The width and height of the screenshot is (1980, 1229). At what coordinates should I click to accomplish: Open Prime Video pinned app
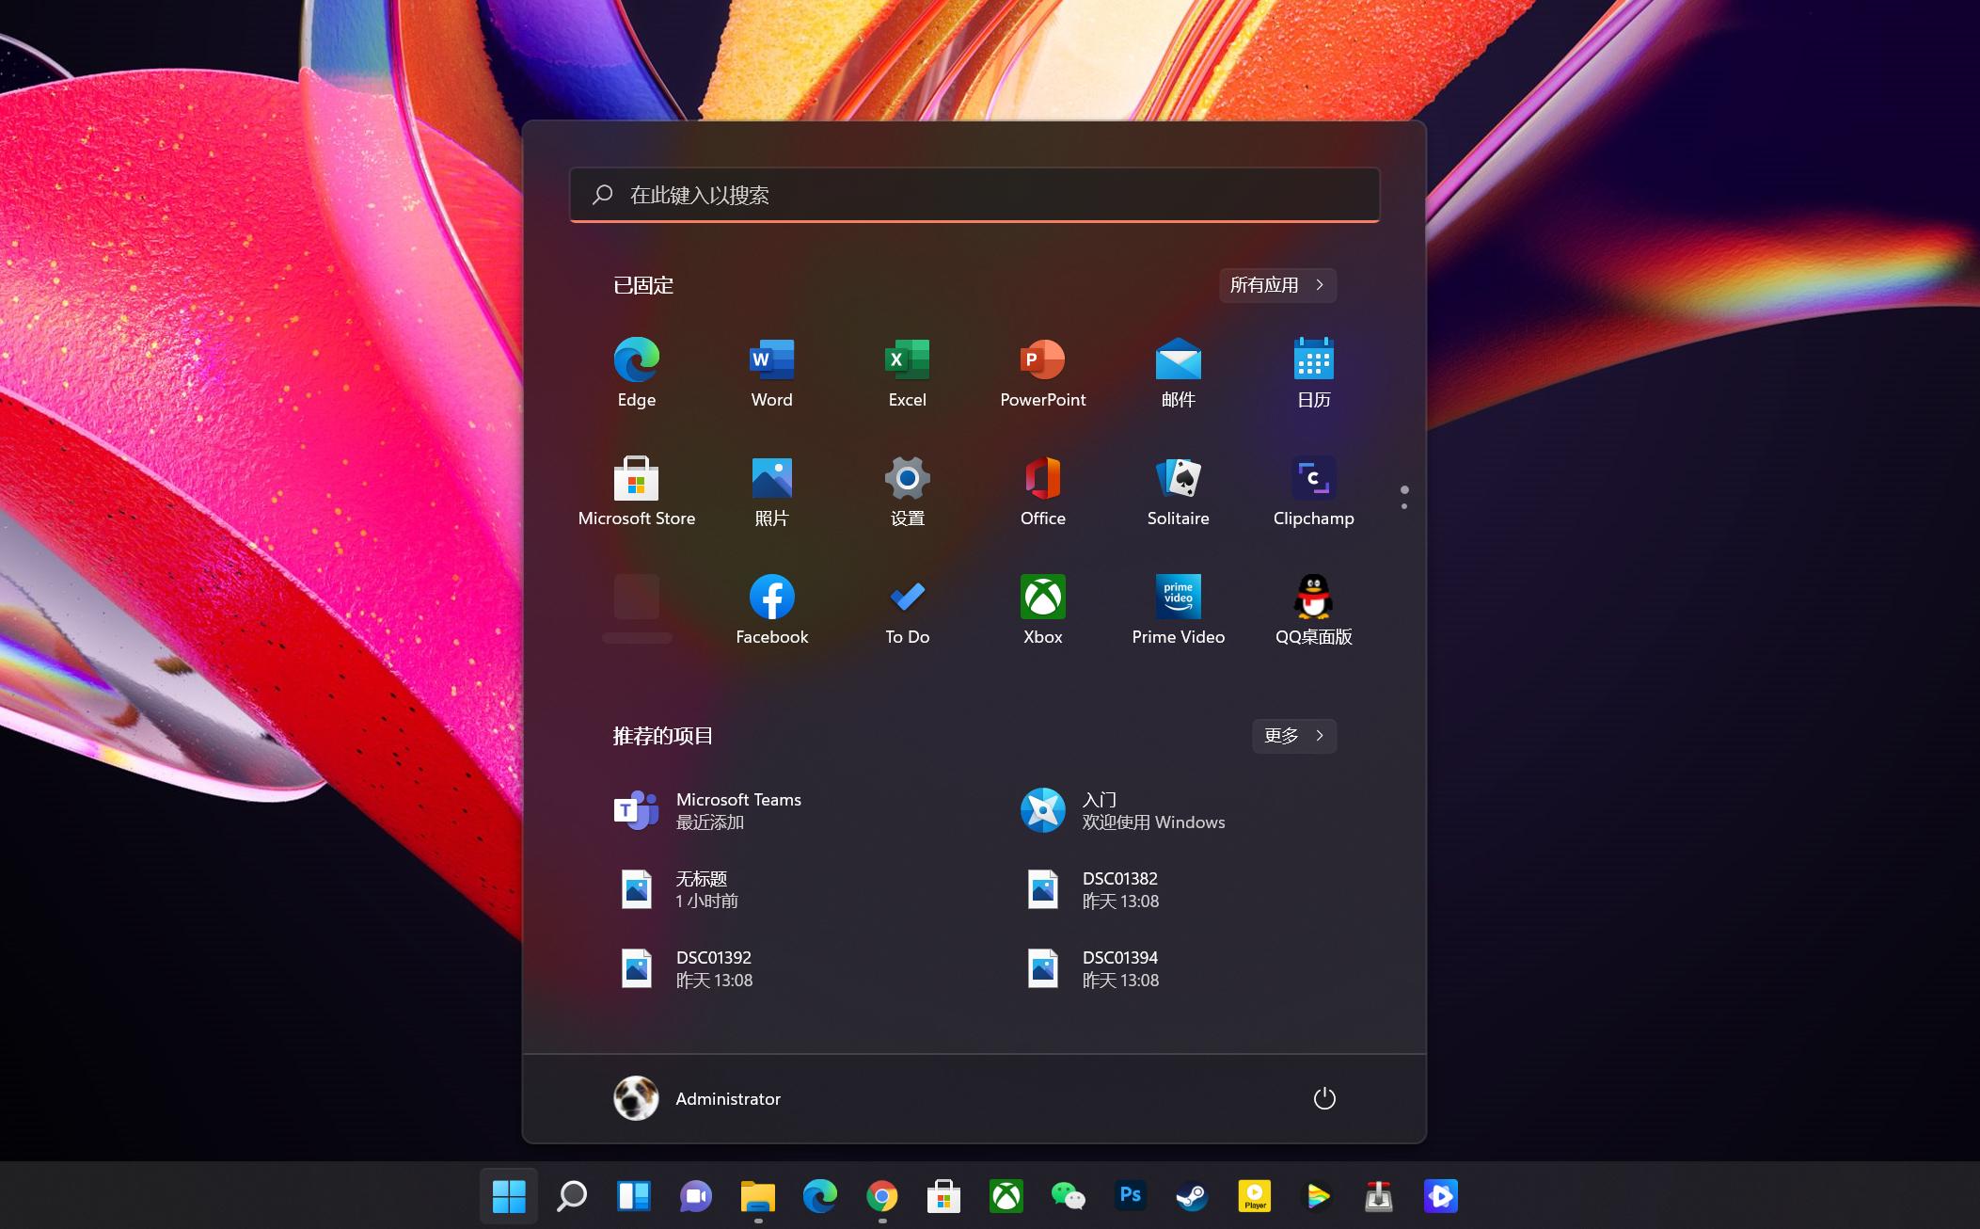tap(1177, 609)
